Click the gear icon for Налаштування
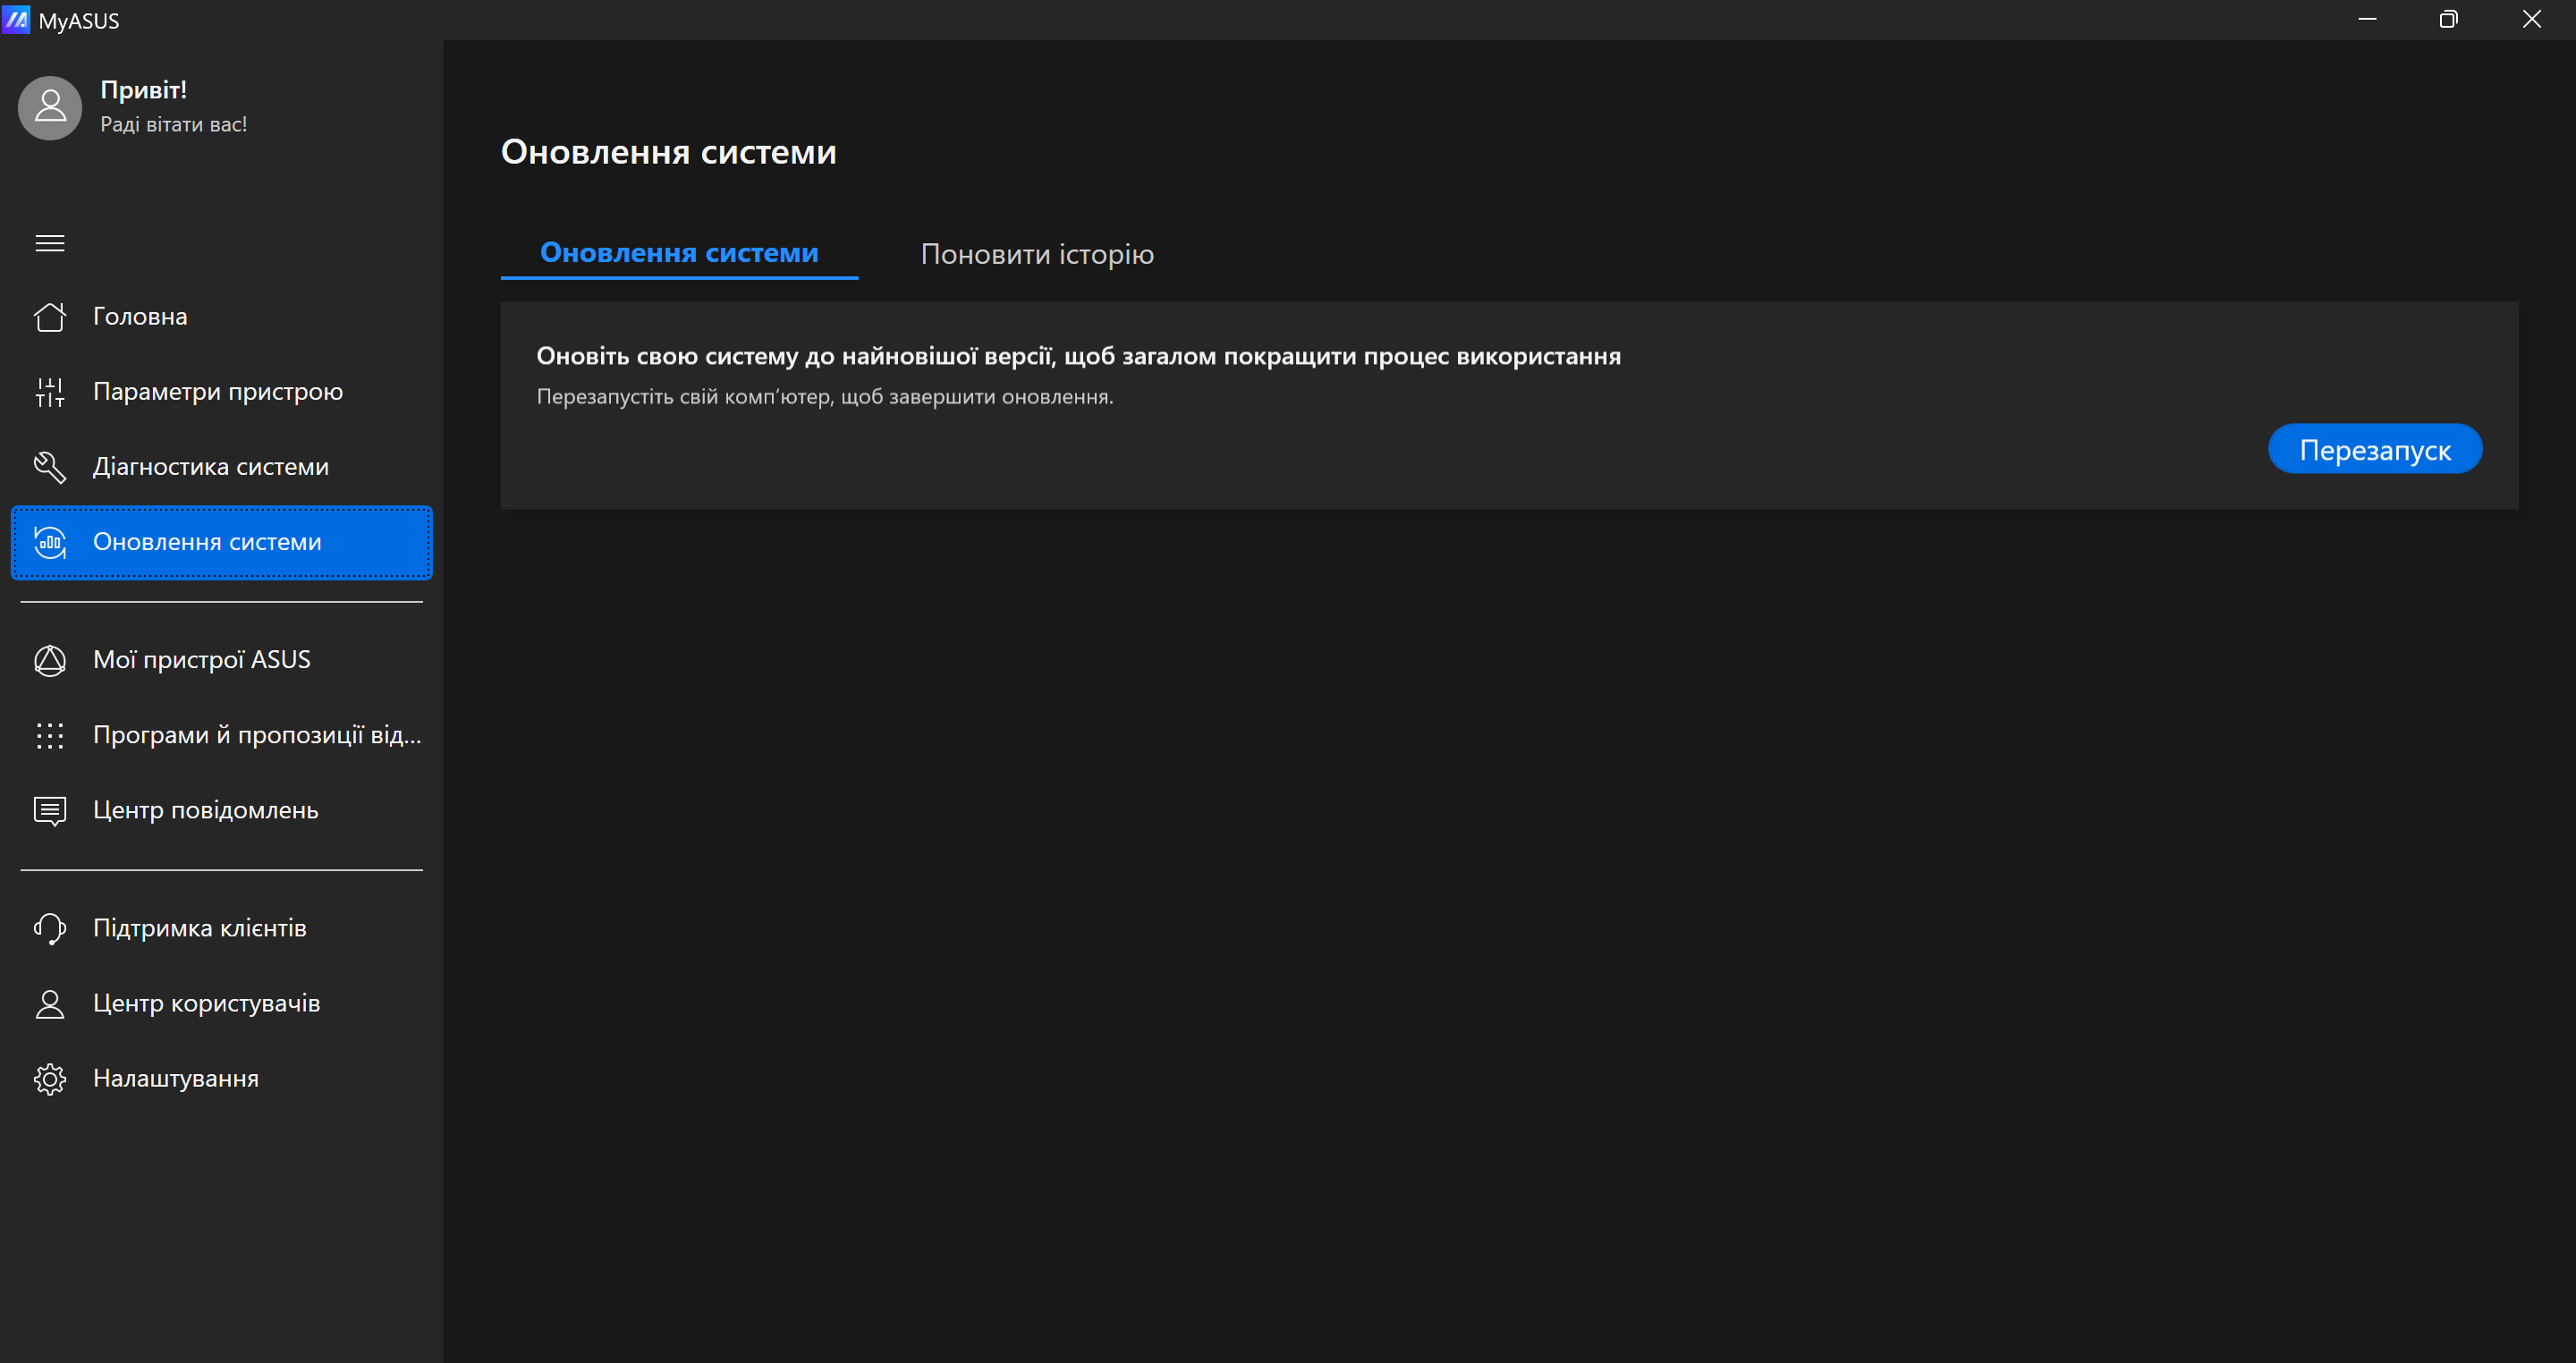This screenshot has height=1363, width=2576. (x=50, y=1079)
